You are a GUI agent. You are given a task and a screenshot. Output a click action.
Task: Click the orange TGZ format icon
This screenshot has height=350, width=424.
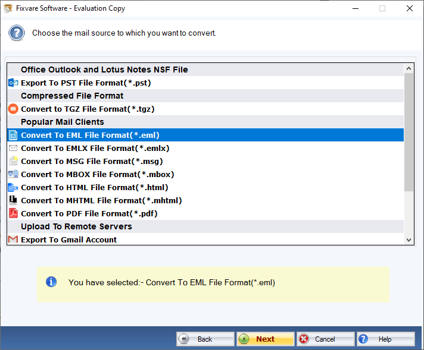(x=13, y=109)
